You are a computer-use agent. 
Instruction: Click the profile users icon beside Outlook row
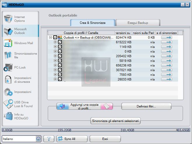pyautogui.click(x=60, y=37)
